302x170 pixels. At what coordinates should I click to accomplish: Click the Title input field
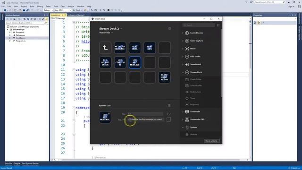pyautogui.click(x=145, y=114)
